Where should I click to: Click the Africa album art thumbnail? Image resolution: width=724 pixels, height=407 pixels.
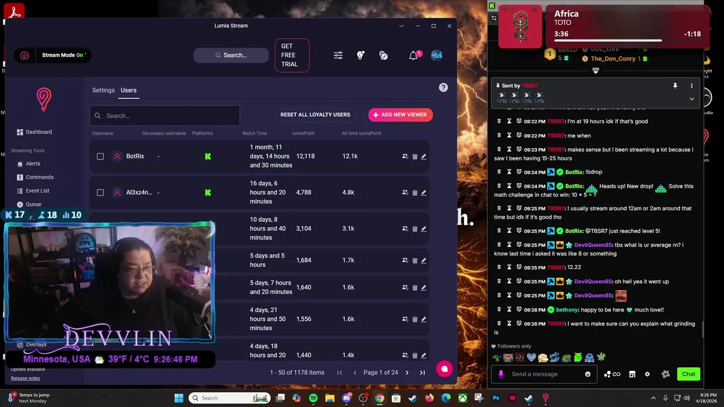[x=520, y=26]
